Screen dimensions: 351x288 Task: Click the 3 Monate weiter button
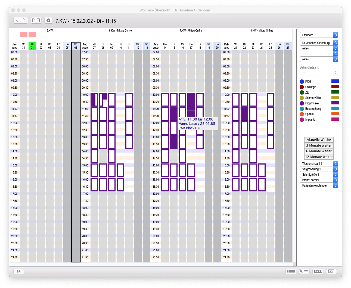tap(319, 145)
